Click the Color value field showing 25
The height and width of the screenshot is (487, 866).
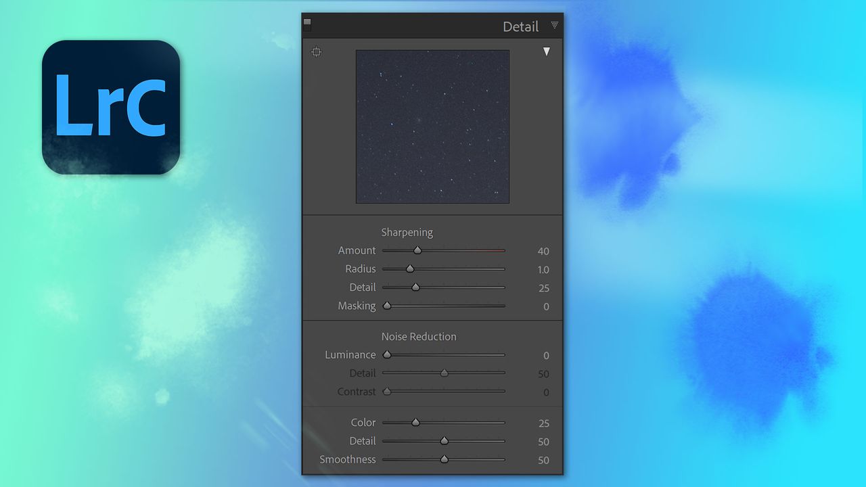pyautogui.click(x=544, y=423)
